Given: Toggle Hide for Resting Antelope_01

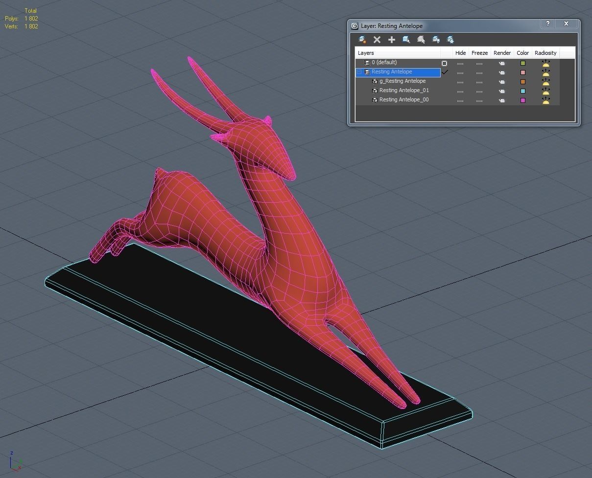Looking at the screenshot, I should [460, 92].
